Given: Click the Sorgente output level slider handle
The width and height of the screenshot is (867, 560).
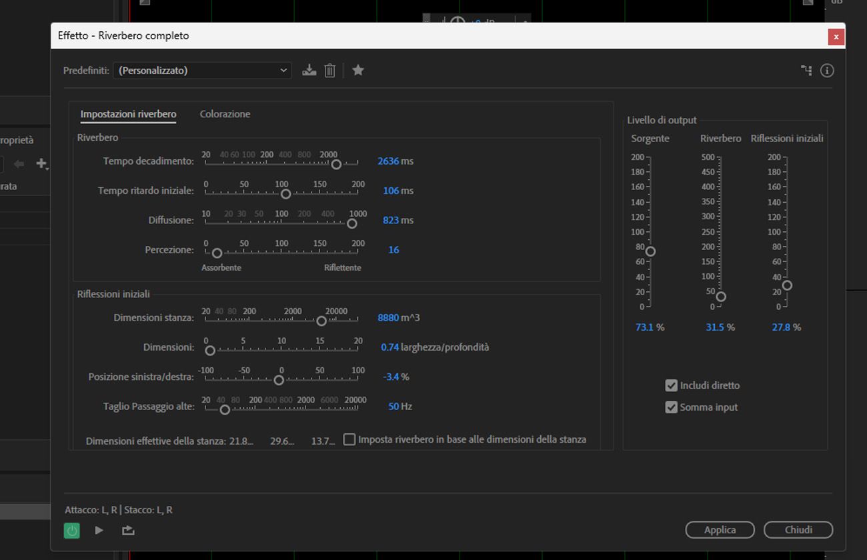Looking at the screenshot, I should coord(650,251).
